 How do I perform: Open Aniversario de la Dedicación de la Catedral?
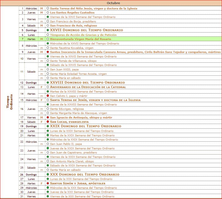pos(88,87)
